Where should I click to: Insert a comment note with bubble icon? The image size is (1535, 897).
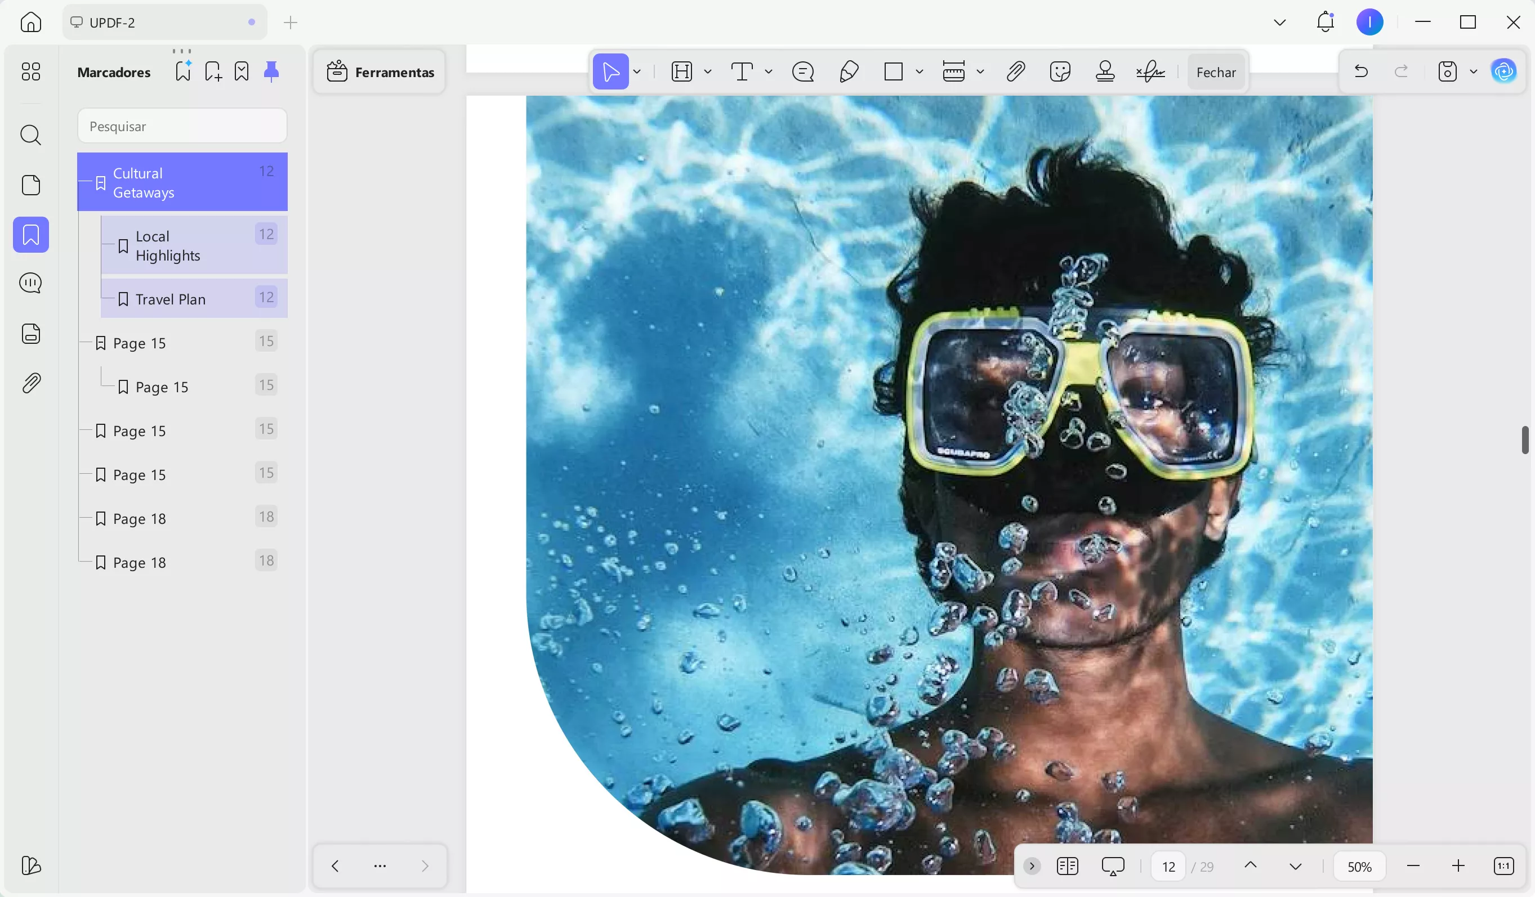click(802, 72)
